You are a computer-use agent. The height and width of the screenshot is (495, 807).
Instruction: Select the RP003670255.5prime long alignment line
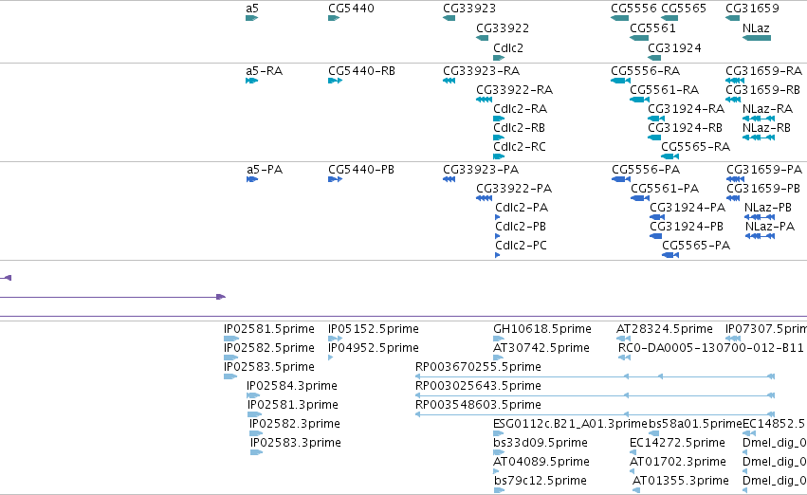tap(595, 376)
